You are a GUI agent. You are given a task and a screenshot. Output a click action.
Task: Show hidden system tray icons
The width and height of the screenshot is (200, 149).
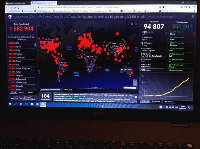coord(164,107)
